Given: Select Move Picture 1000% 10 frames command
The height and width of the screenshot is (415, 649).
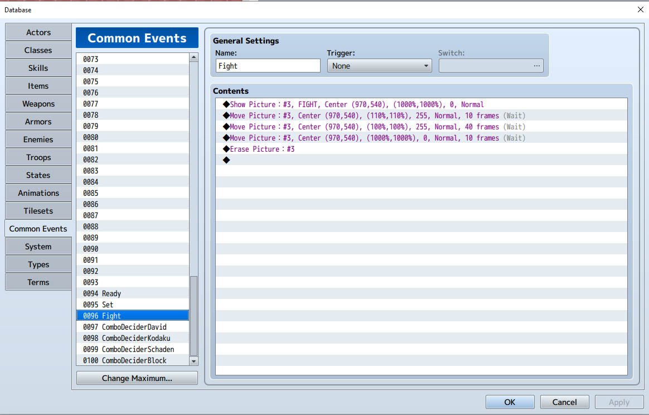Looking at the screenshot, I should pos(422,138).
